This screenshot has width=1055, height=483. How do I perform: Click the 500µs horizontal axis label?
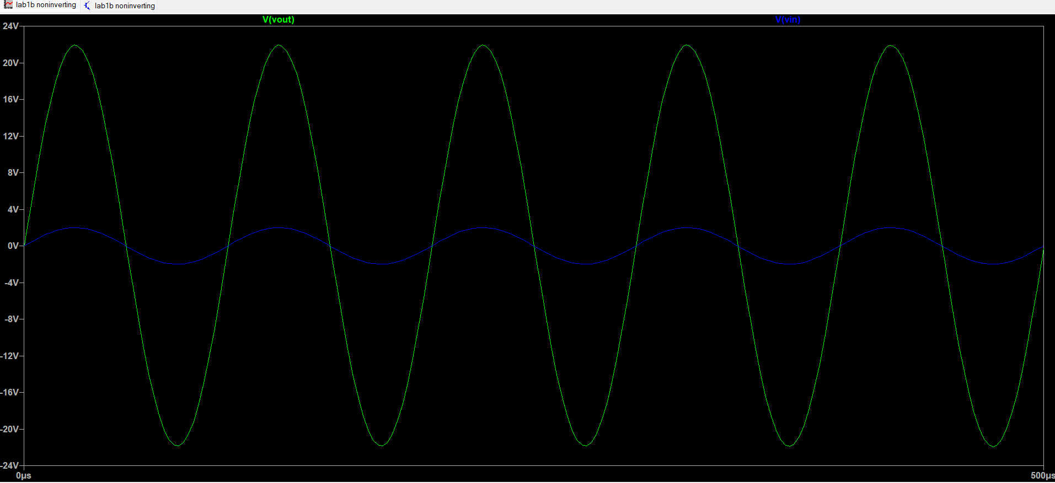click(x=1042, y=476)
